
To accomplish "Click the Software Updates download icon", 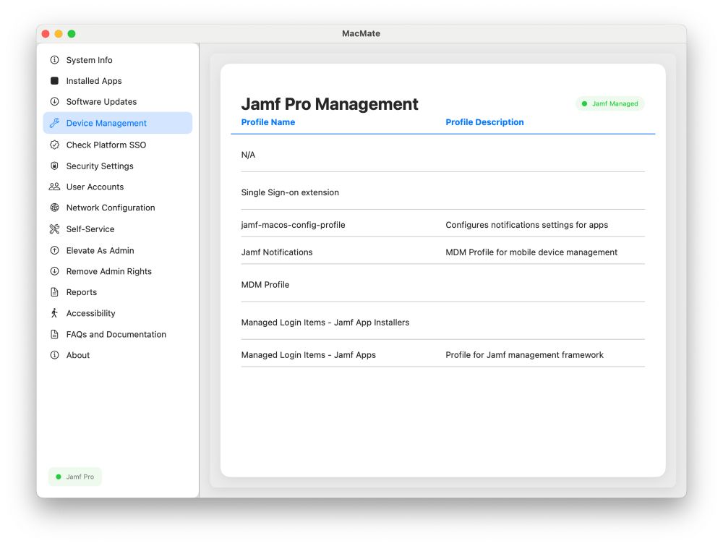I will tap(54, 101).
